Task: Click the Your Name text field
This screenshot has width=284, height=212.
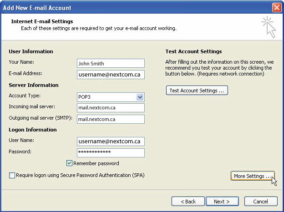Action: [x=111, y=64]
